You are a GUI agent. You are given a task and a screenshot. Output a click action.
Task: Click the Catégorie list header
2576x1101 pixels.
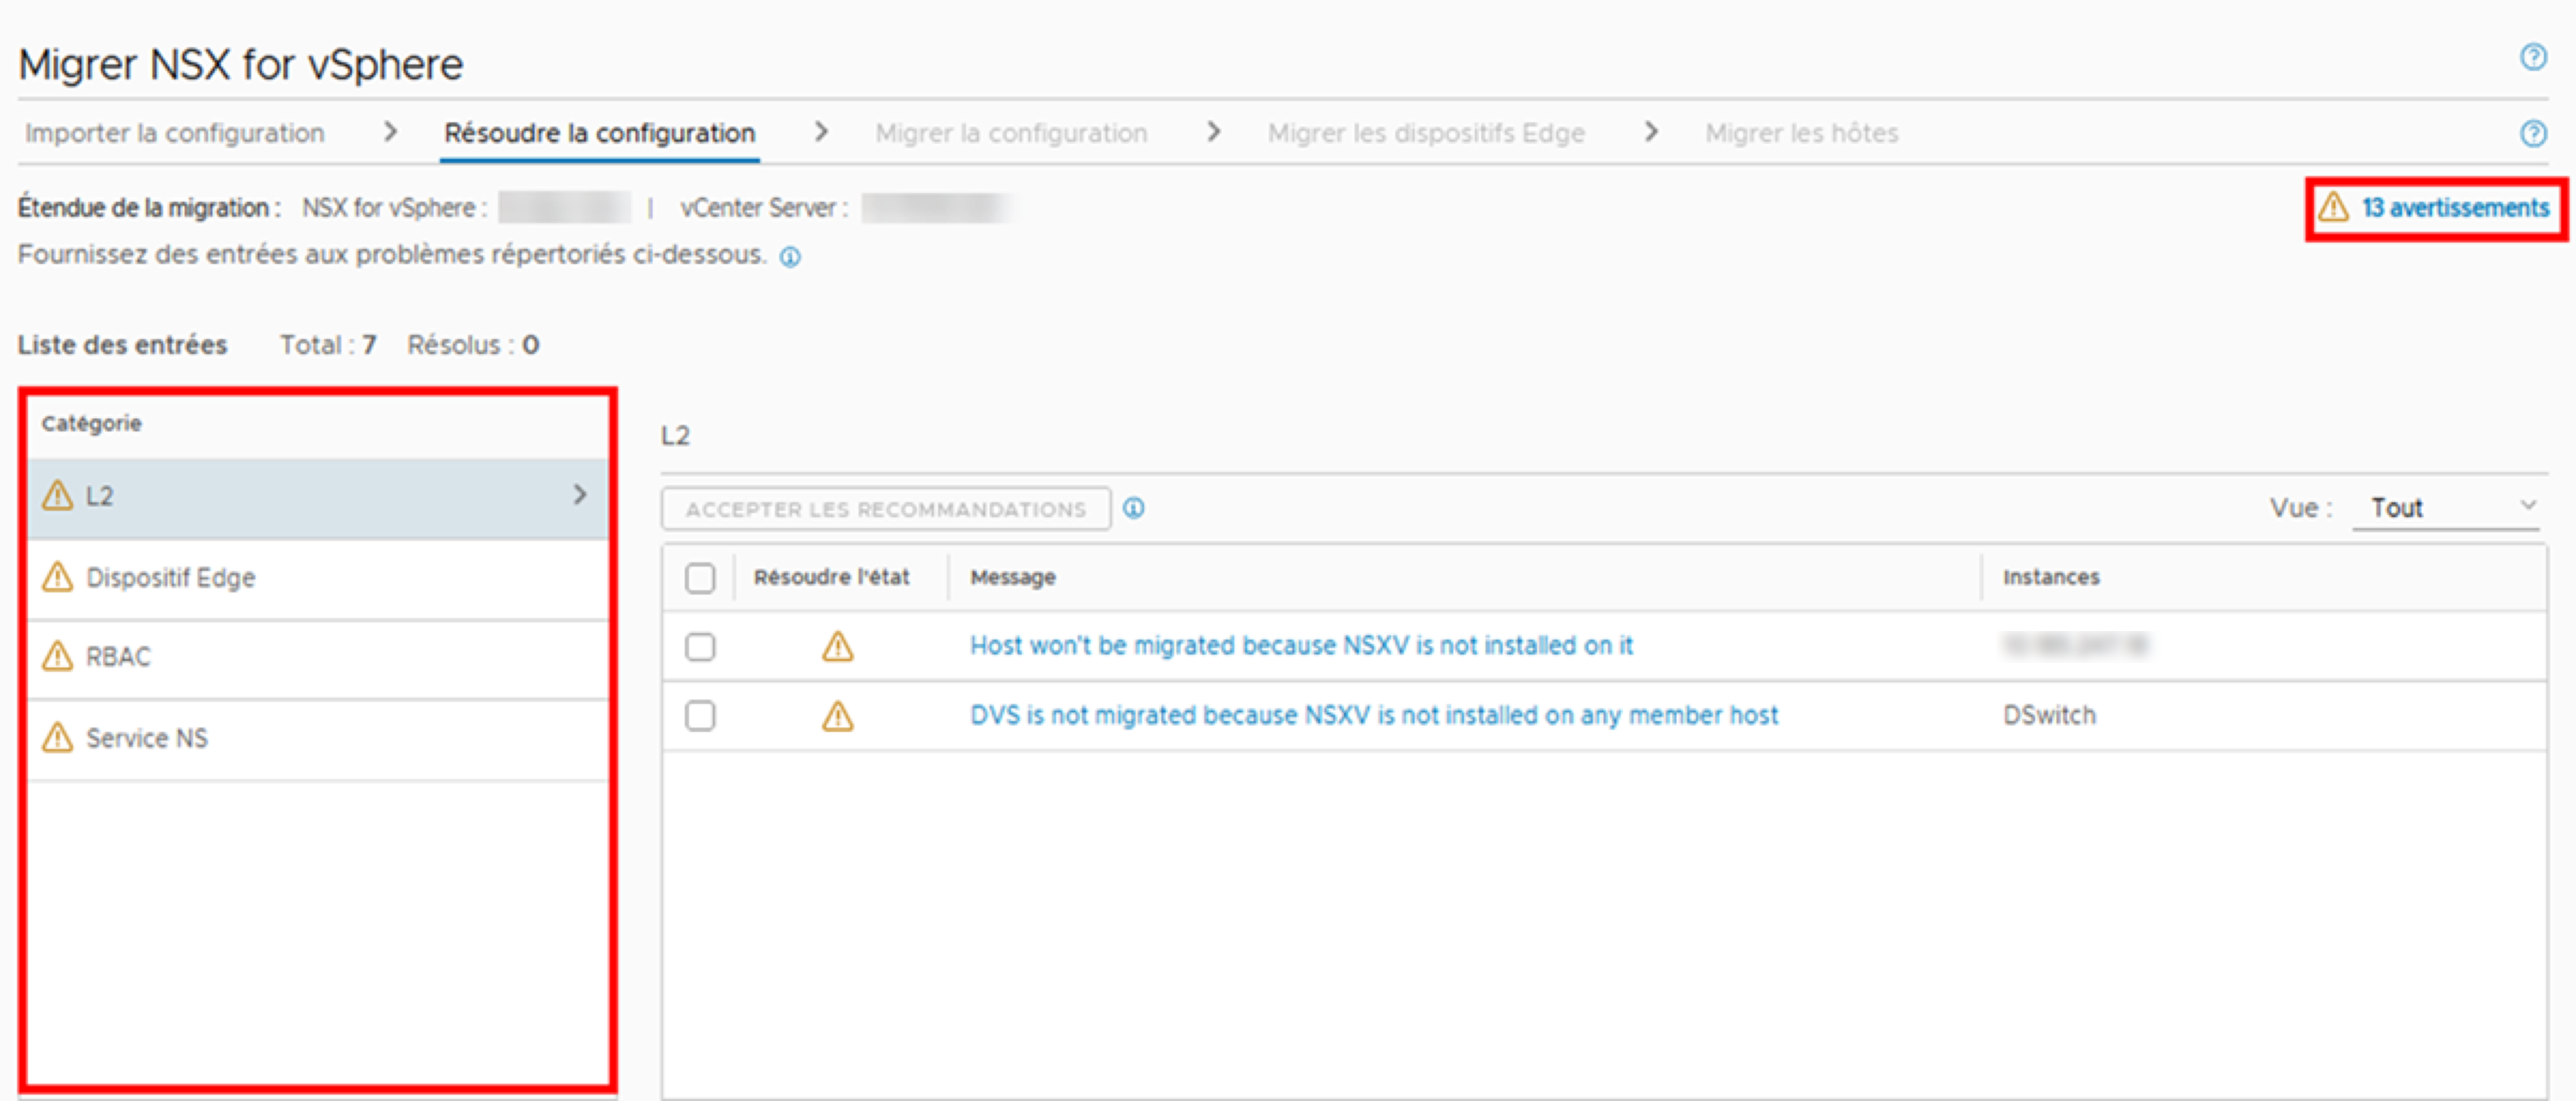click(91, 423)
